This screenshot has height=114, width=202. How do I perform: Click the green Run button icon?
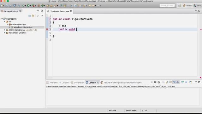pyautogui.click(x=28, y=6)
